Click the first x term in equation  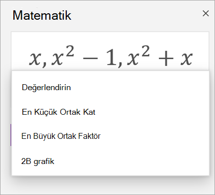coord(35,58)
